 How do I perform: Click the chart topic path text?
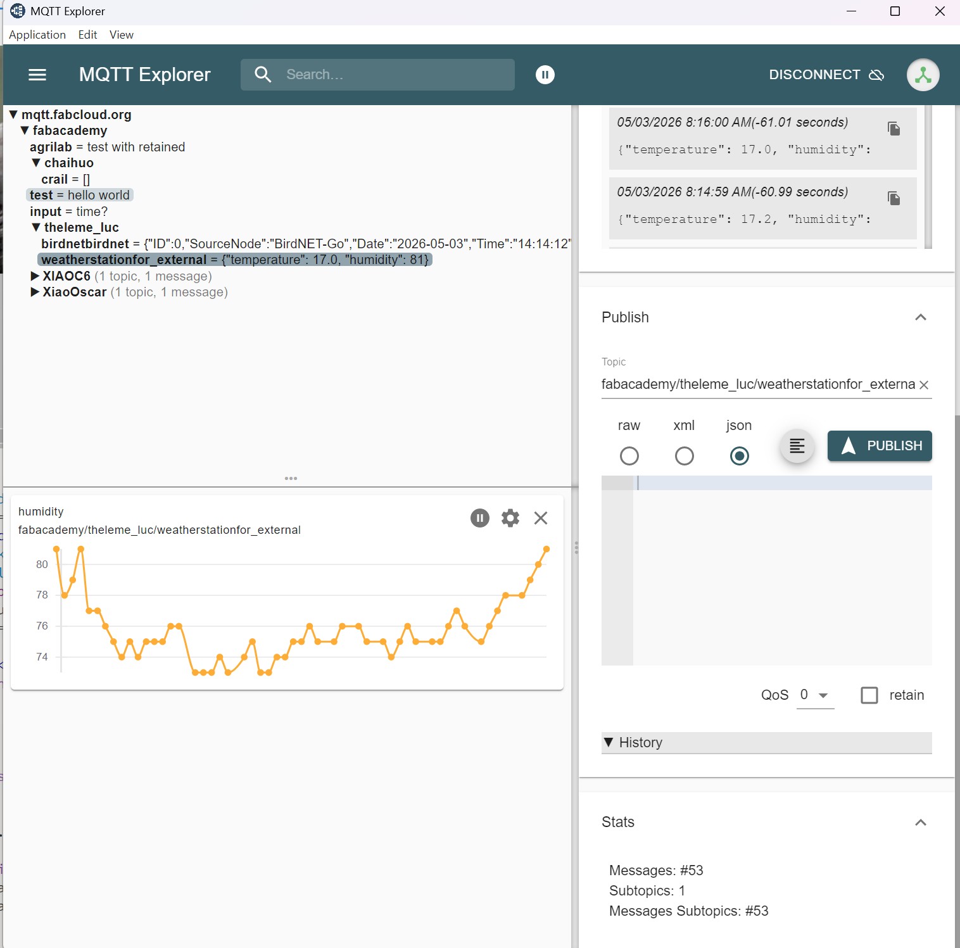[160, 530]
